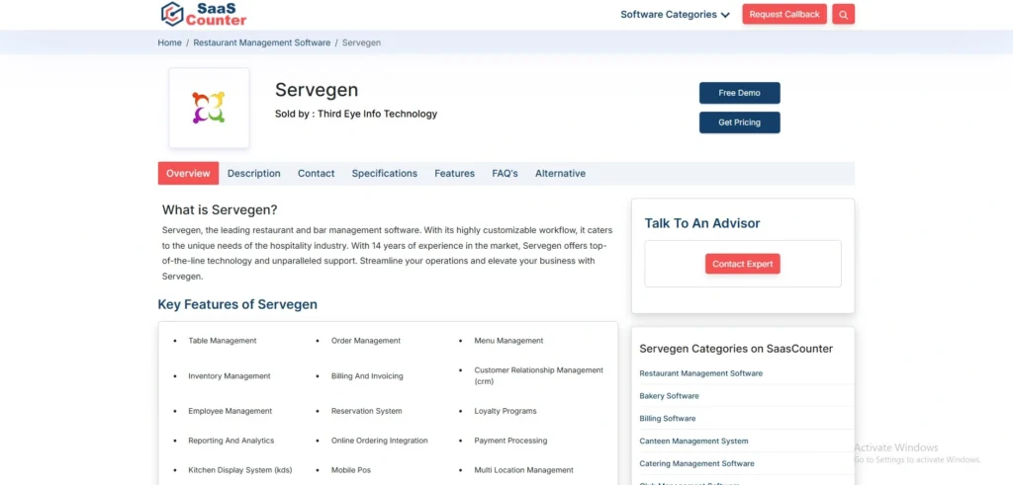Open the Features tab
Screen dimensions: 1013x485
pos(454,174)
